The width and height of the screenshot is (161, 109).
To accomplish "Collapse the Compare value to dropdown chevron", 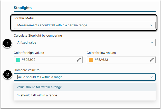I will tap(151, 77).
